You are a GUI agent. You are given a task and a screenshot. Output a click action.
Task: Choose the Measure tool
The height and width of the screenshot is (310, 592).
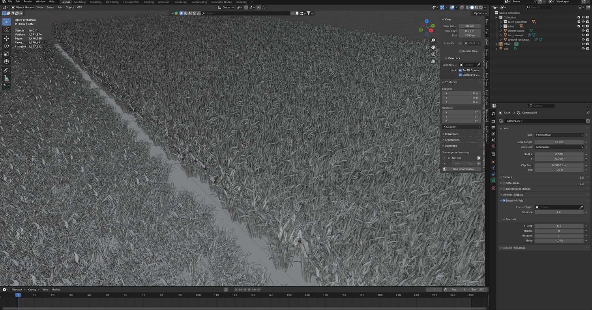click(6, 78)
